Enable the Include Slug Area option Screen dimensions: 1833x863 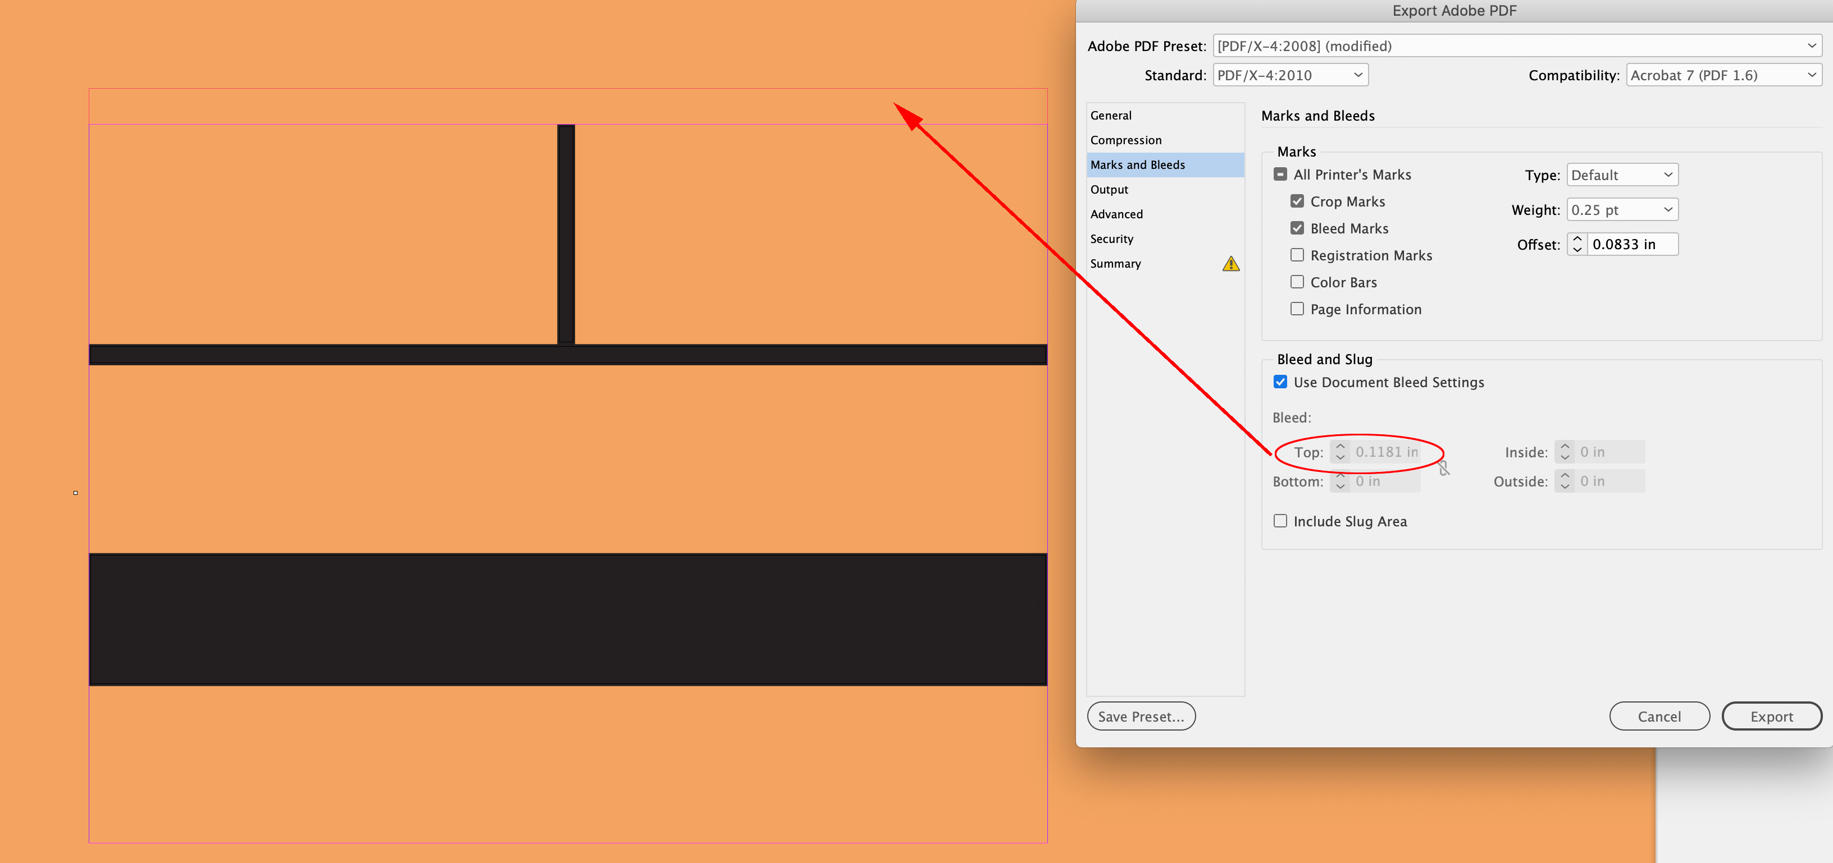(1280, 520)
